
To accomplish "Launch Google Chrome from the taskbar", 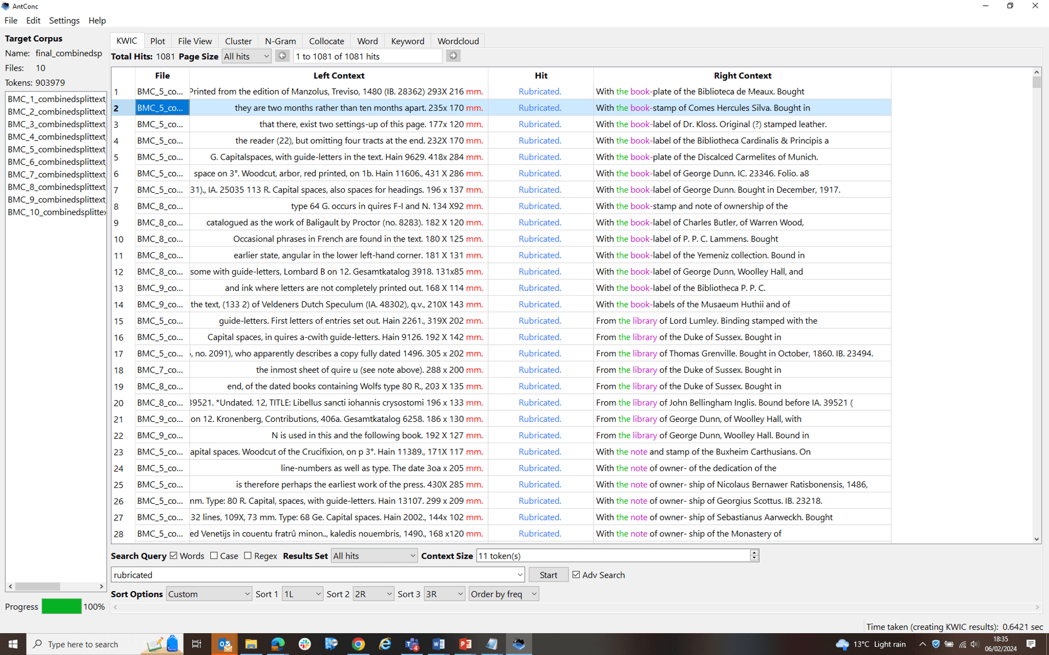I will coord(358,644).
